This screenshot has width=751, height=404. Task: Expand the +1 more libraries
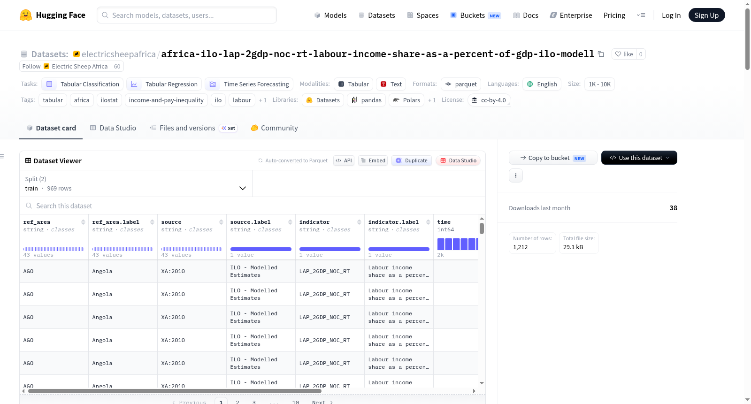(432, 100)
